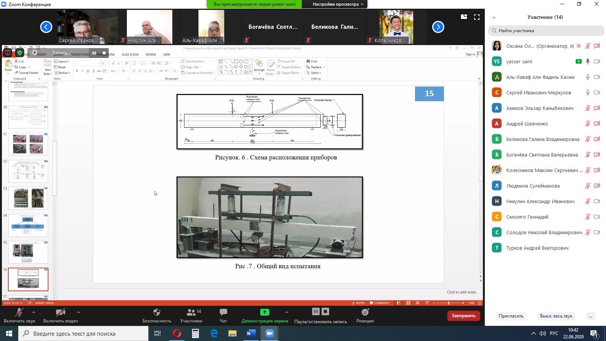Screen dimensions: 606x341
Task: Open the Reactions smiley icon
Action: pyautogui.click(x=365, y=312)
